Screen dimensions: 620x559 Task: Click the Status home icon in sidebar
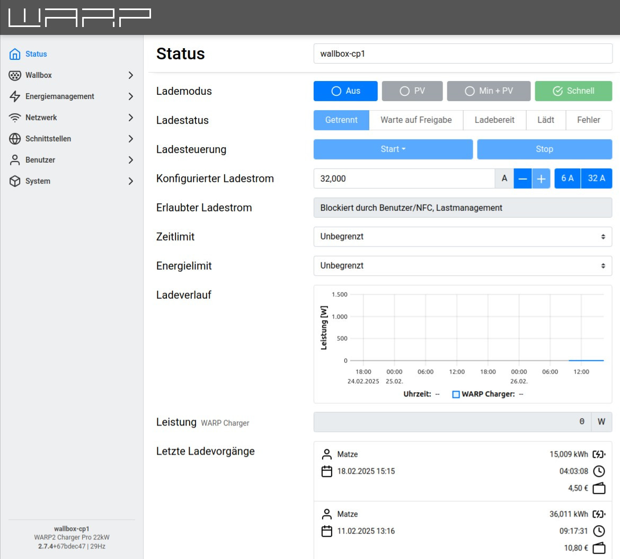pos(15,54)
